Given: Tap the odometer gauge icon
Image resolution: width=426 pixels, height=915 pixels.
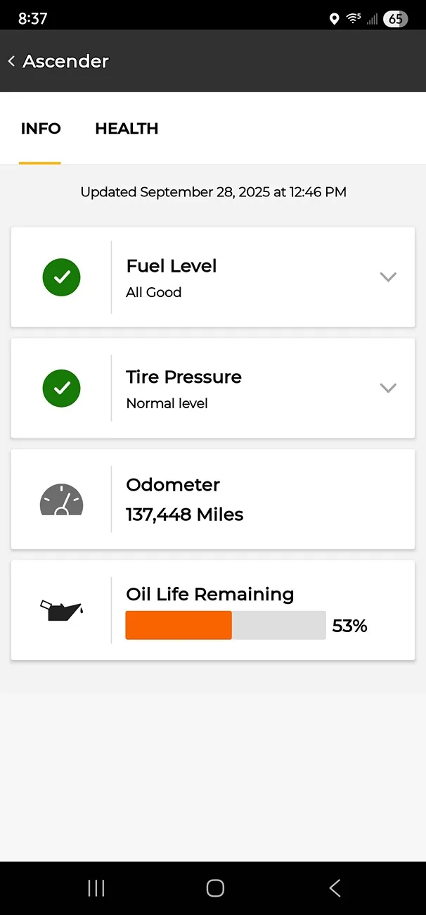Looking at the screenshot, I should point(61,500).
